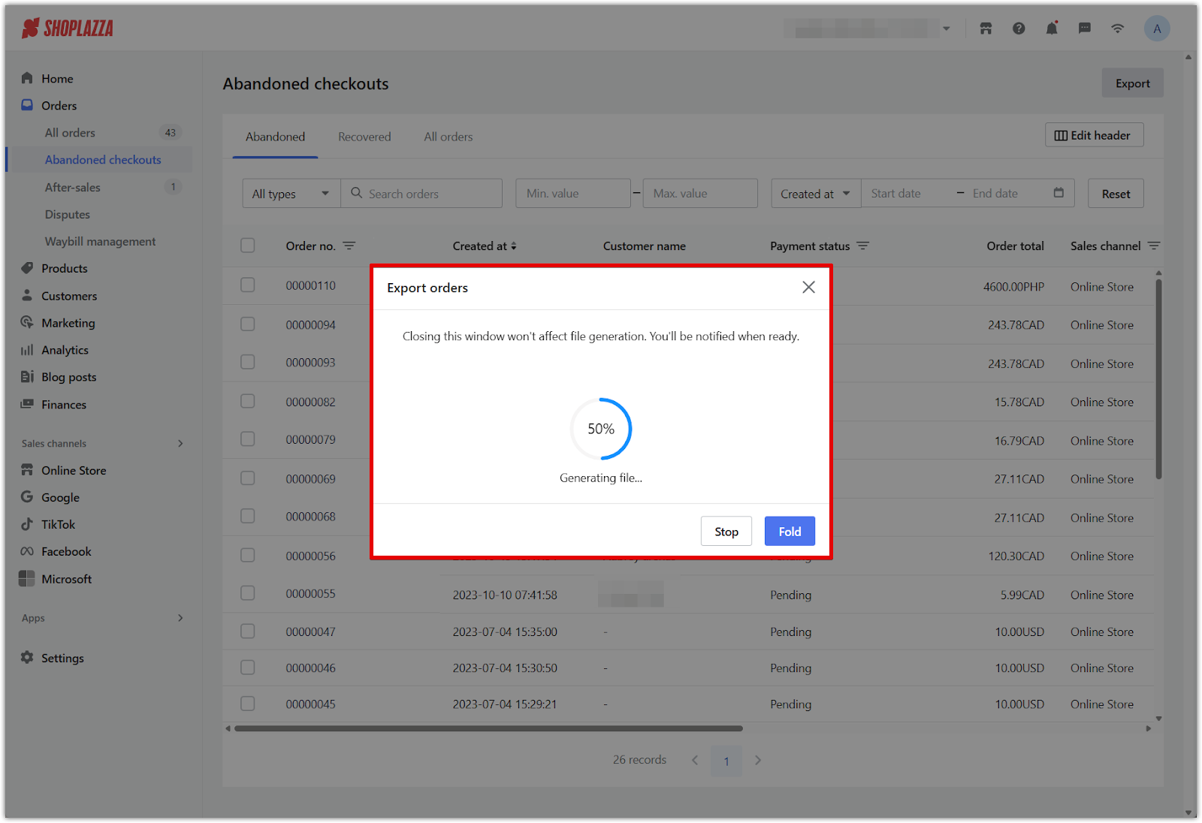Viewport: 1202px width, 823px height.
Task: Check the box for order 00000055
Action: [248, 593]
